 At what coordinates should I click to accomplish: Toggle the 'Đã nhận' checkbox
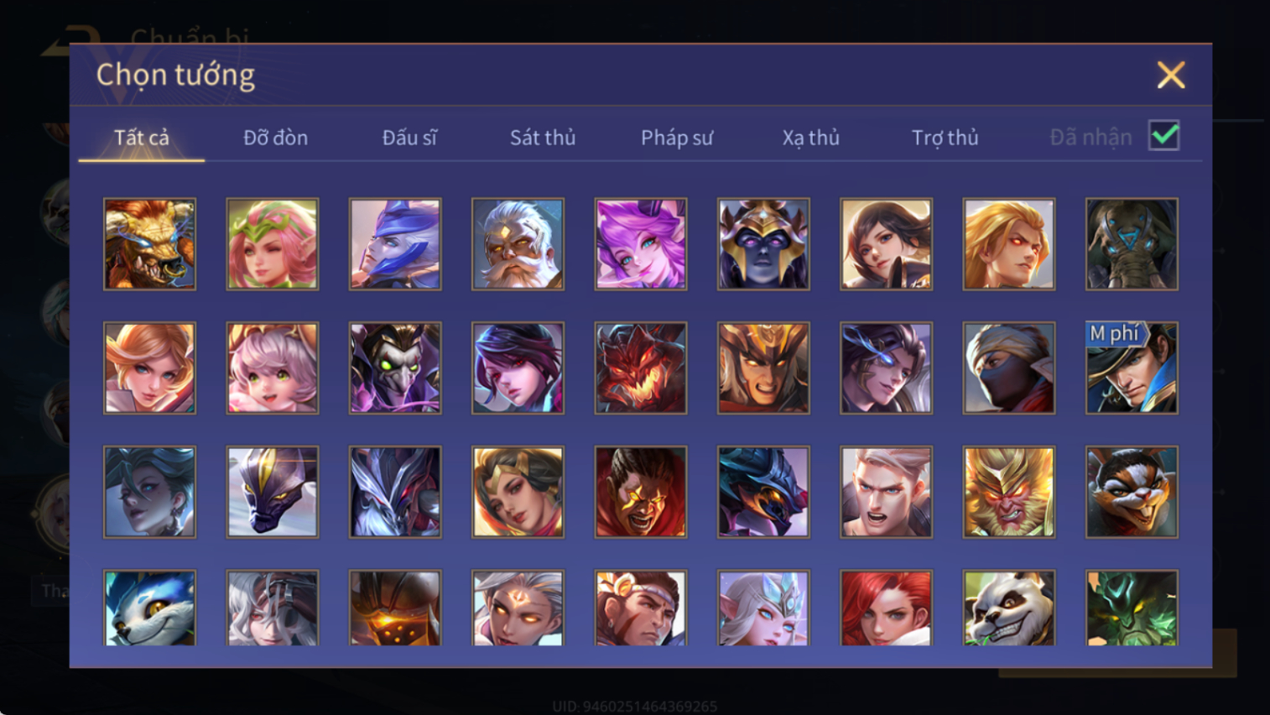pos(1164,136)
